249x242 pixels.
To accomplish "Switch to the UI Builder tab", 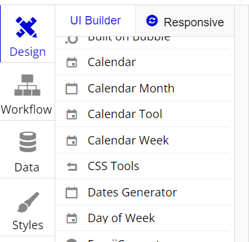I will tap(95, 21).
